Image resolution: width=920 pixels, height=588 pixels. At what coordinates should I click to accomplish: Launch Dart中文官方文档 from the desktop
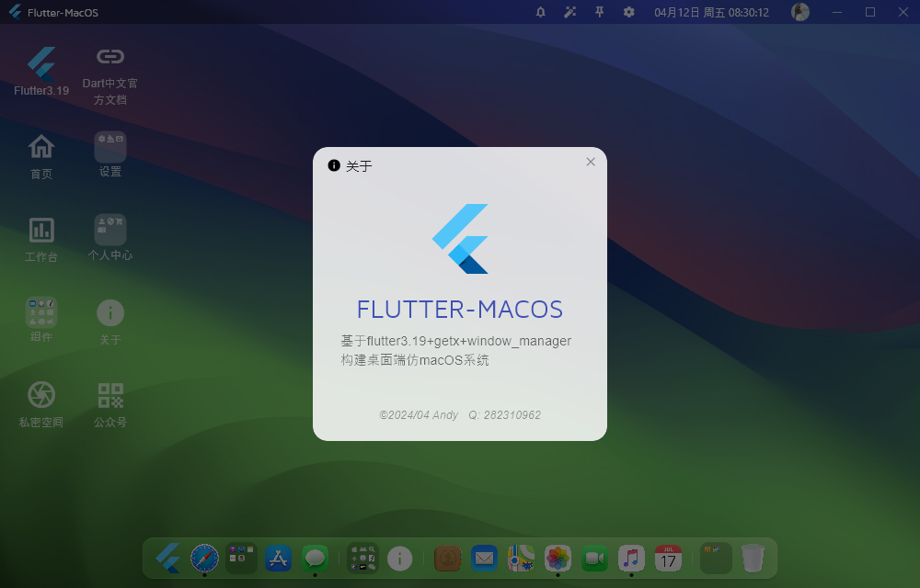pos(109,56)
